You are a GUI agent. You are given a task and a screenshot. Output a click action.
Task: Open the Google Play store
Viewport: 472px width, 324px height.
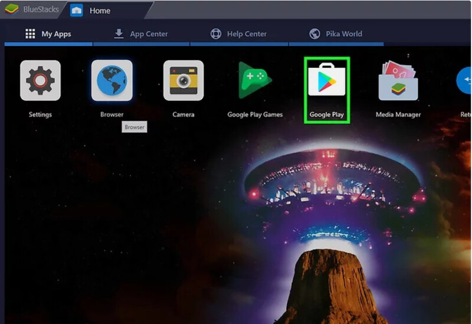[x=327, y=80]
